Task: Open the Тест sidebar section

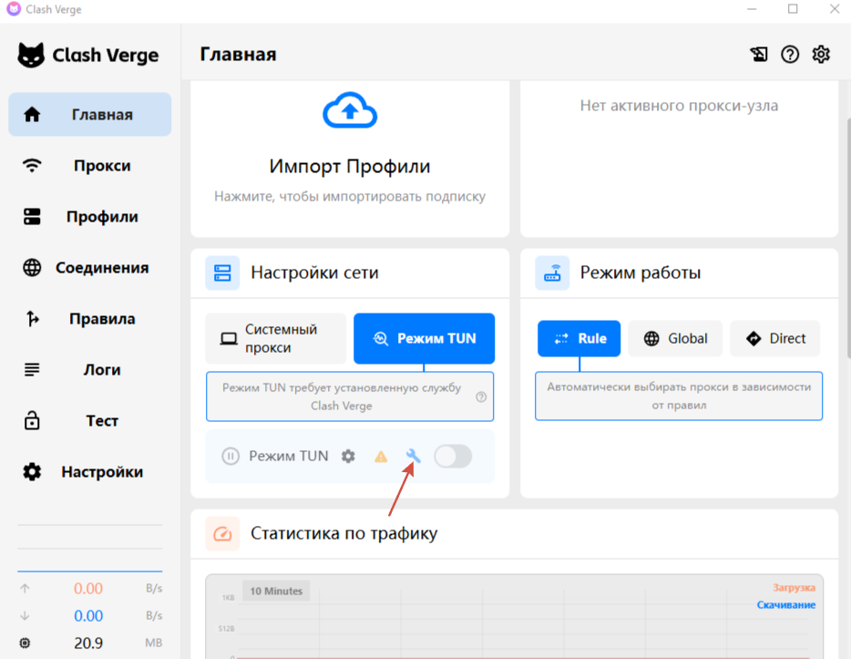Action: click(89, 421)
